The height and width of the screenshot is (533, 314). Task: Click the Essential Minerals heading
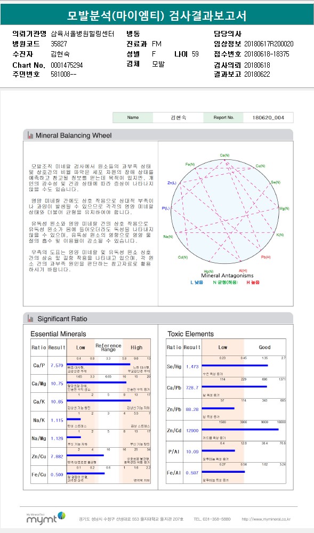[x=58, y=334]
